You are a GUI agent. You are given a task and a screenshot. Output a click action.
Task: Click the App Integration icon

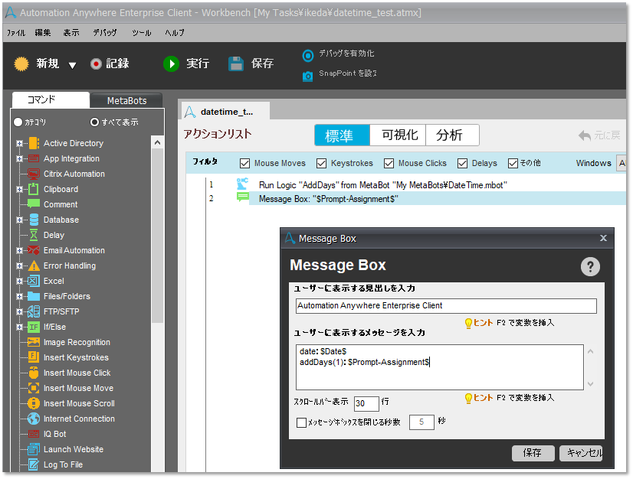(x=34, y=158)
